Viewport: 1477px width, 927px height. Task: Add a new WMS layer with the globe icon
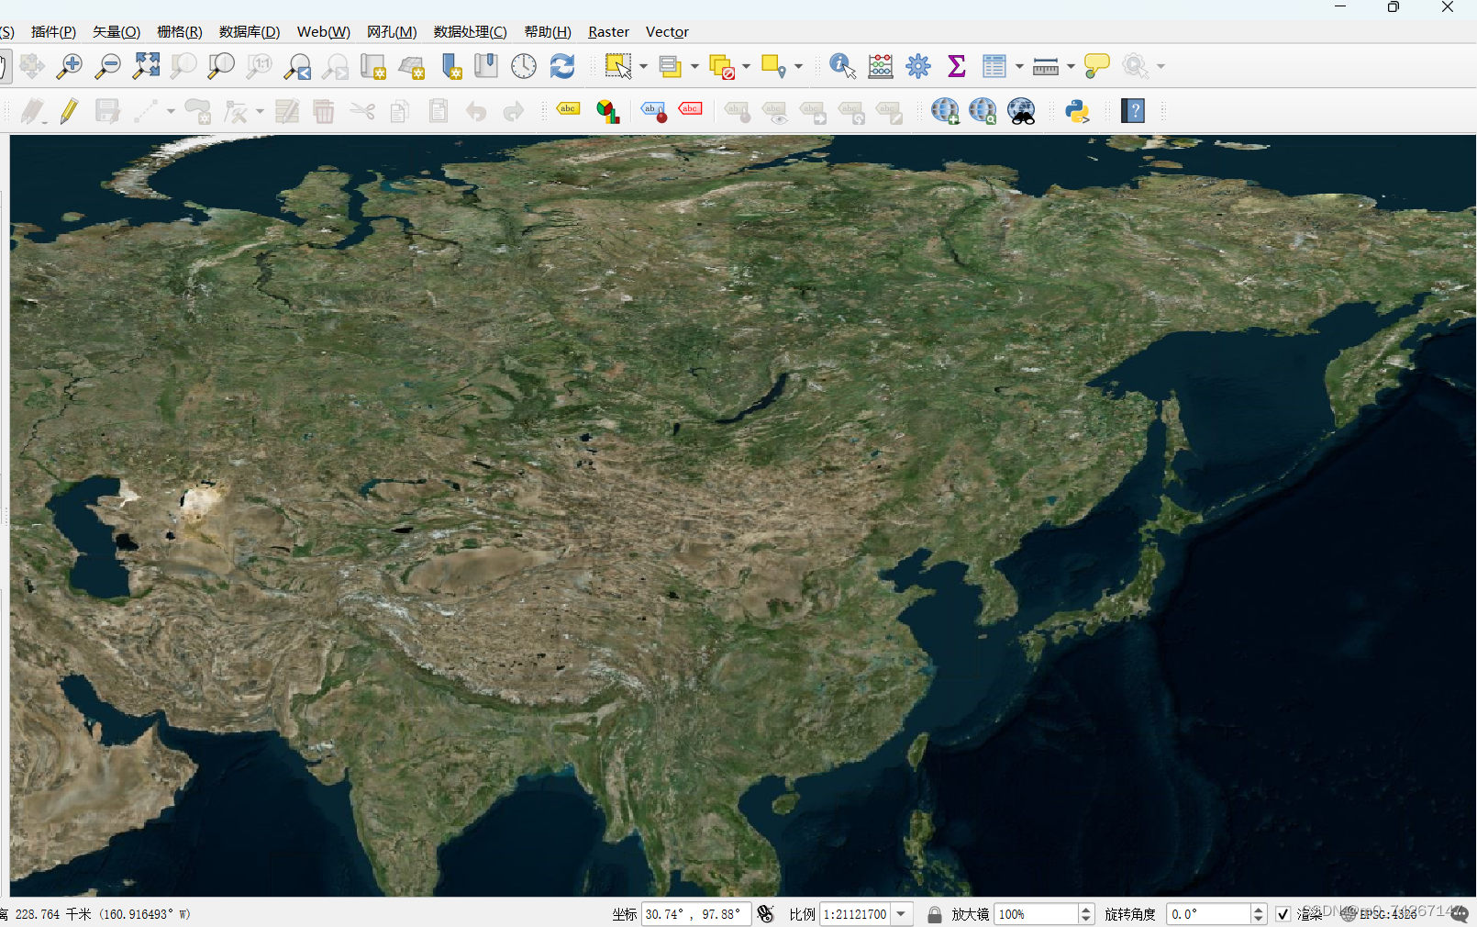click(x=945, y=111)
